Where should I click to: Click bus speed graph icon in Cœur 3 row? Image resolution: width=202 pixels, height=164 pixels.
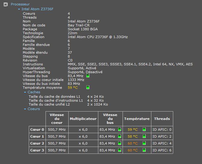(x=120, y=150)
